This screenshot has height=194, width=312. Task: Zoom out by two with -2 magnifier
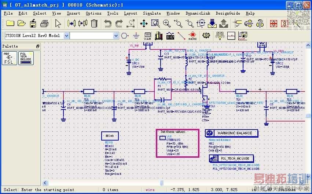tap(190, 23)
